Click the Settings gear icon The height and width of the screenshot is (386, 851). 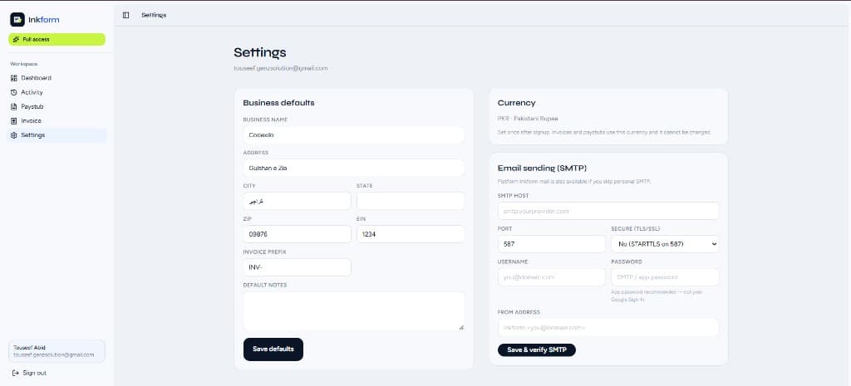tap(14, 135)
